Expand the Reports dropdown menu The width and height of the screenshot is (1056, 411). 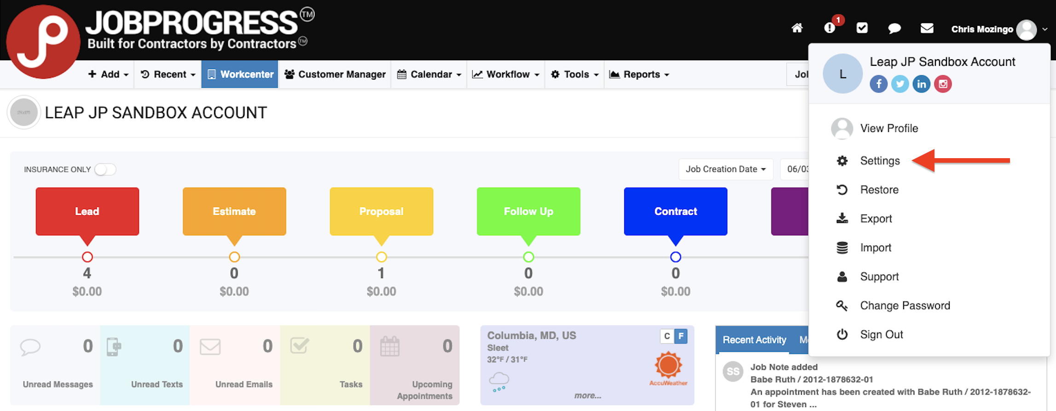[639, 74]
